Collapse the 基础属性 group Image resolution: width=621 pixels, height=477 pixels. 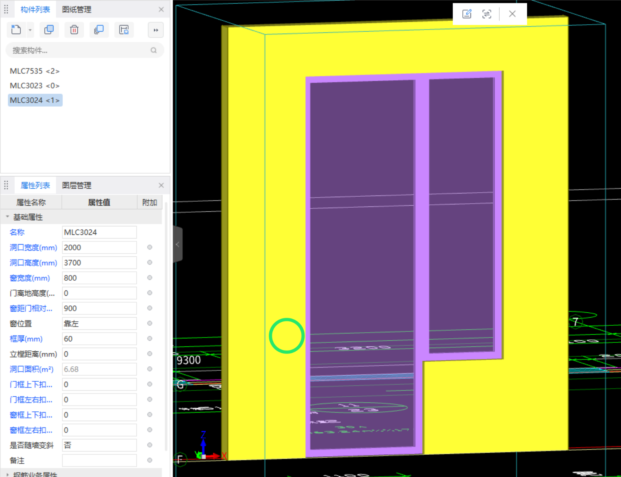tap(7, 217)
